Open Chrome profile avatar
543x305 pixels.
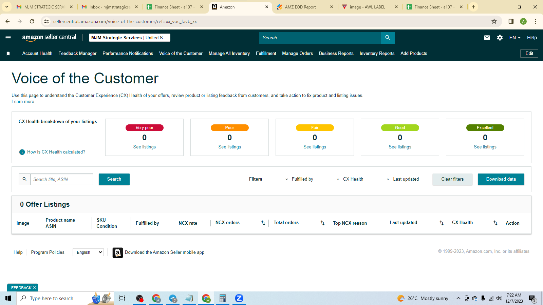[x=523, y=21]
